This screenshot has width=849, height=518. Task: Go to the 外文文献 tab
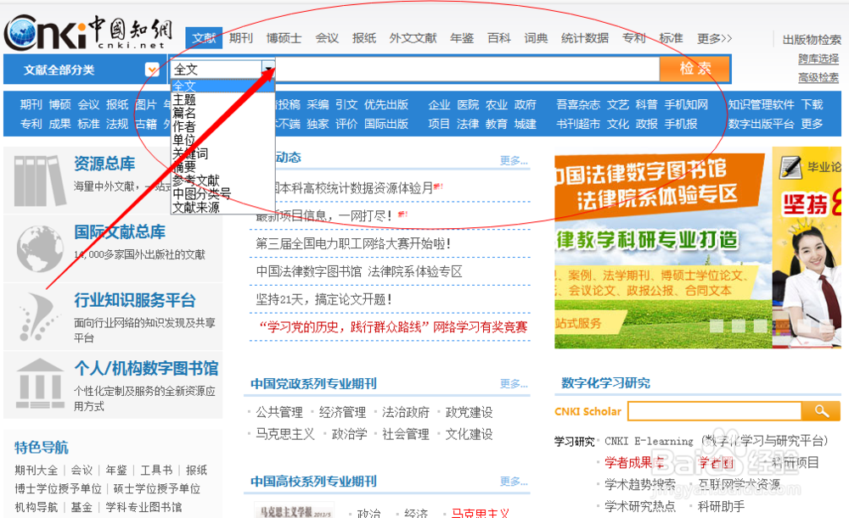click(413, 38)
